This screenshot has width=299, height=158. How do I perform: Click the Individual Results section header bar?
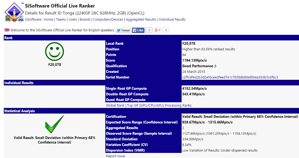pos(152,83)
